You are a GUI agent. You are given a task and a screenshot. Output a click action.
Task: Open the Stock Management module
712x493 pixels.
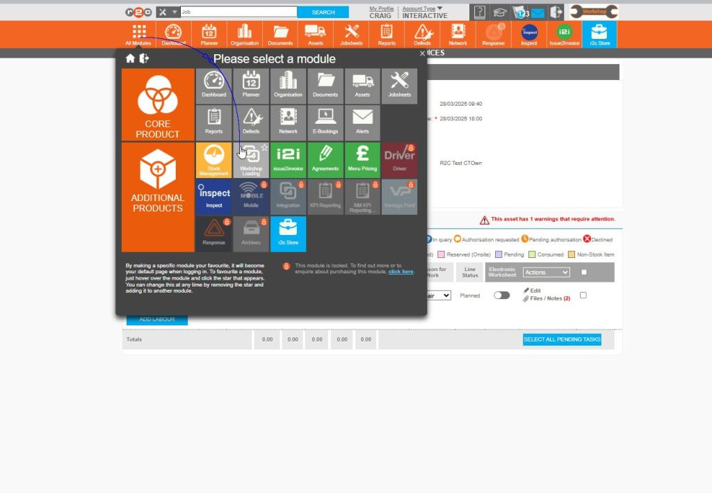(213, 159)
